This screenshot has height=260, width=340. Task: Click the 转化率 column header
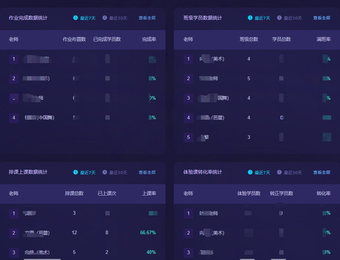point(323,193)
